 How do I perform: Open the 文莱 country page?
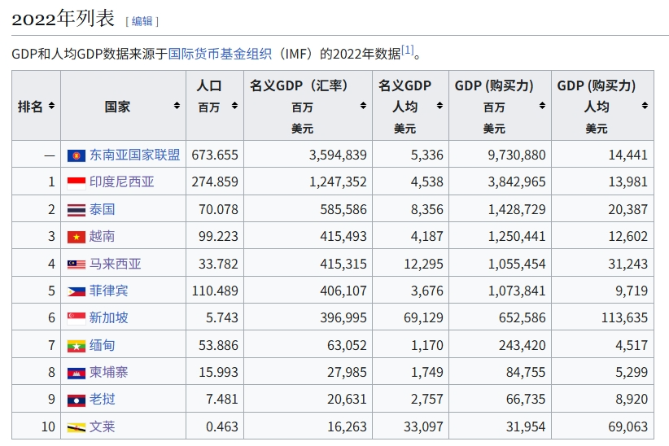coord(102,426)
